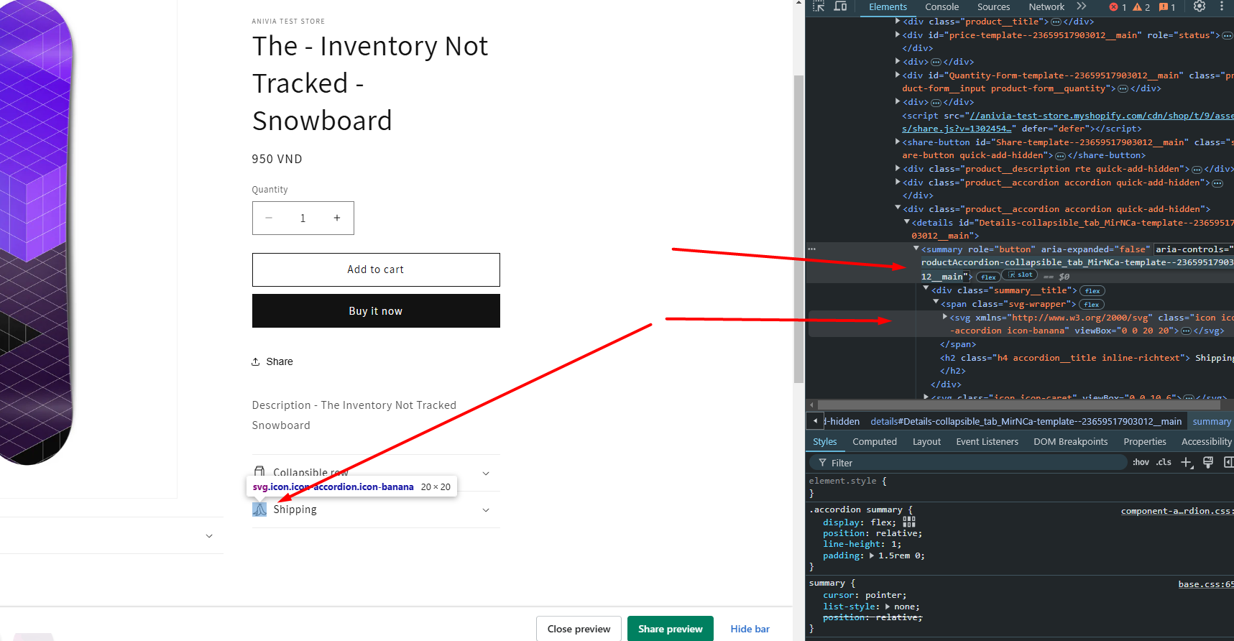Click the Close preview button

[x=579, y=629]
